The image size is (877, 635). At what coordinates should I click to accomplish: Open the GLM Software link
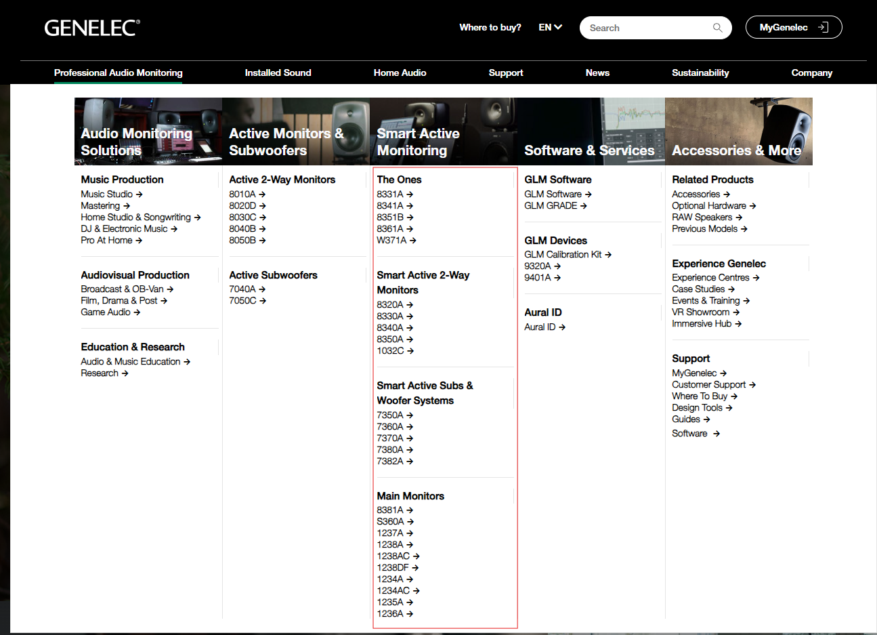click(x=558, y=194)
